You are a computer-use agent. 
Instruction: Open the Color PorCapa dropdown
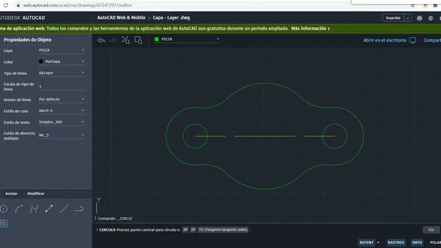pos(61,61)
